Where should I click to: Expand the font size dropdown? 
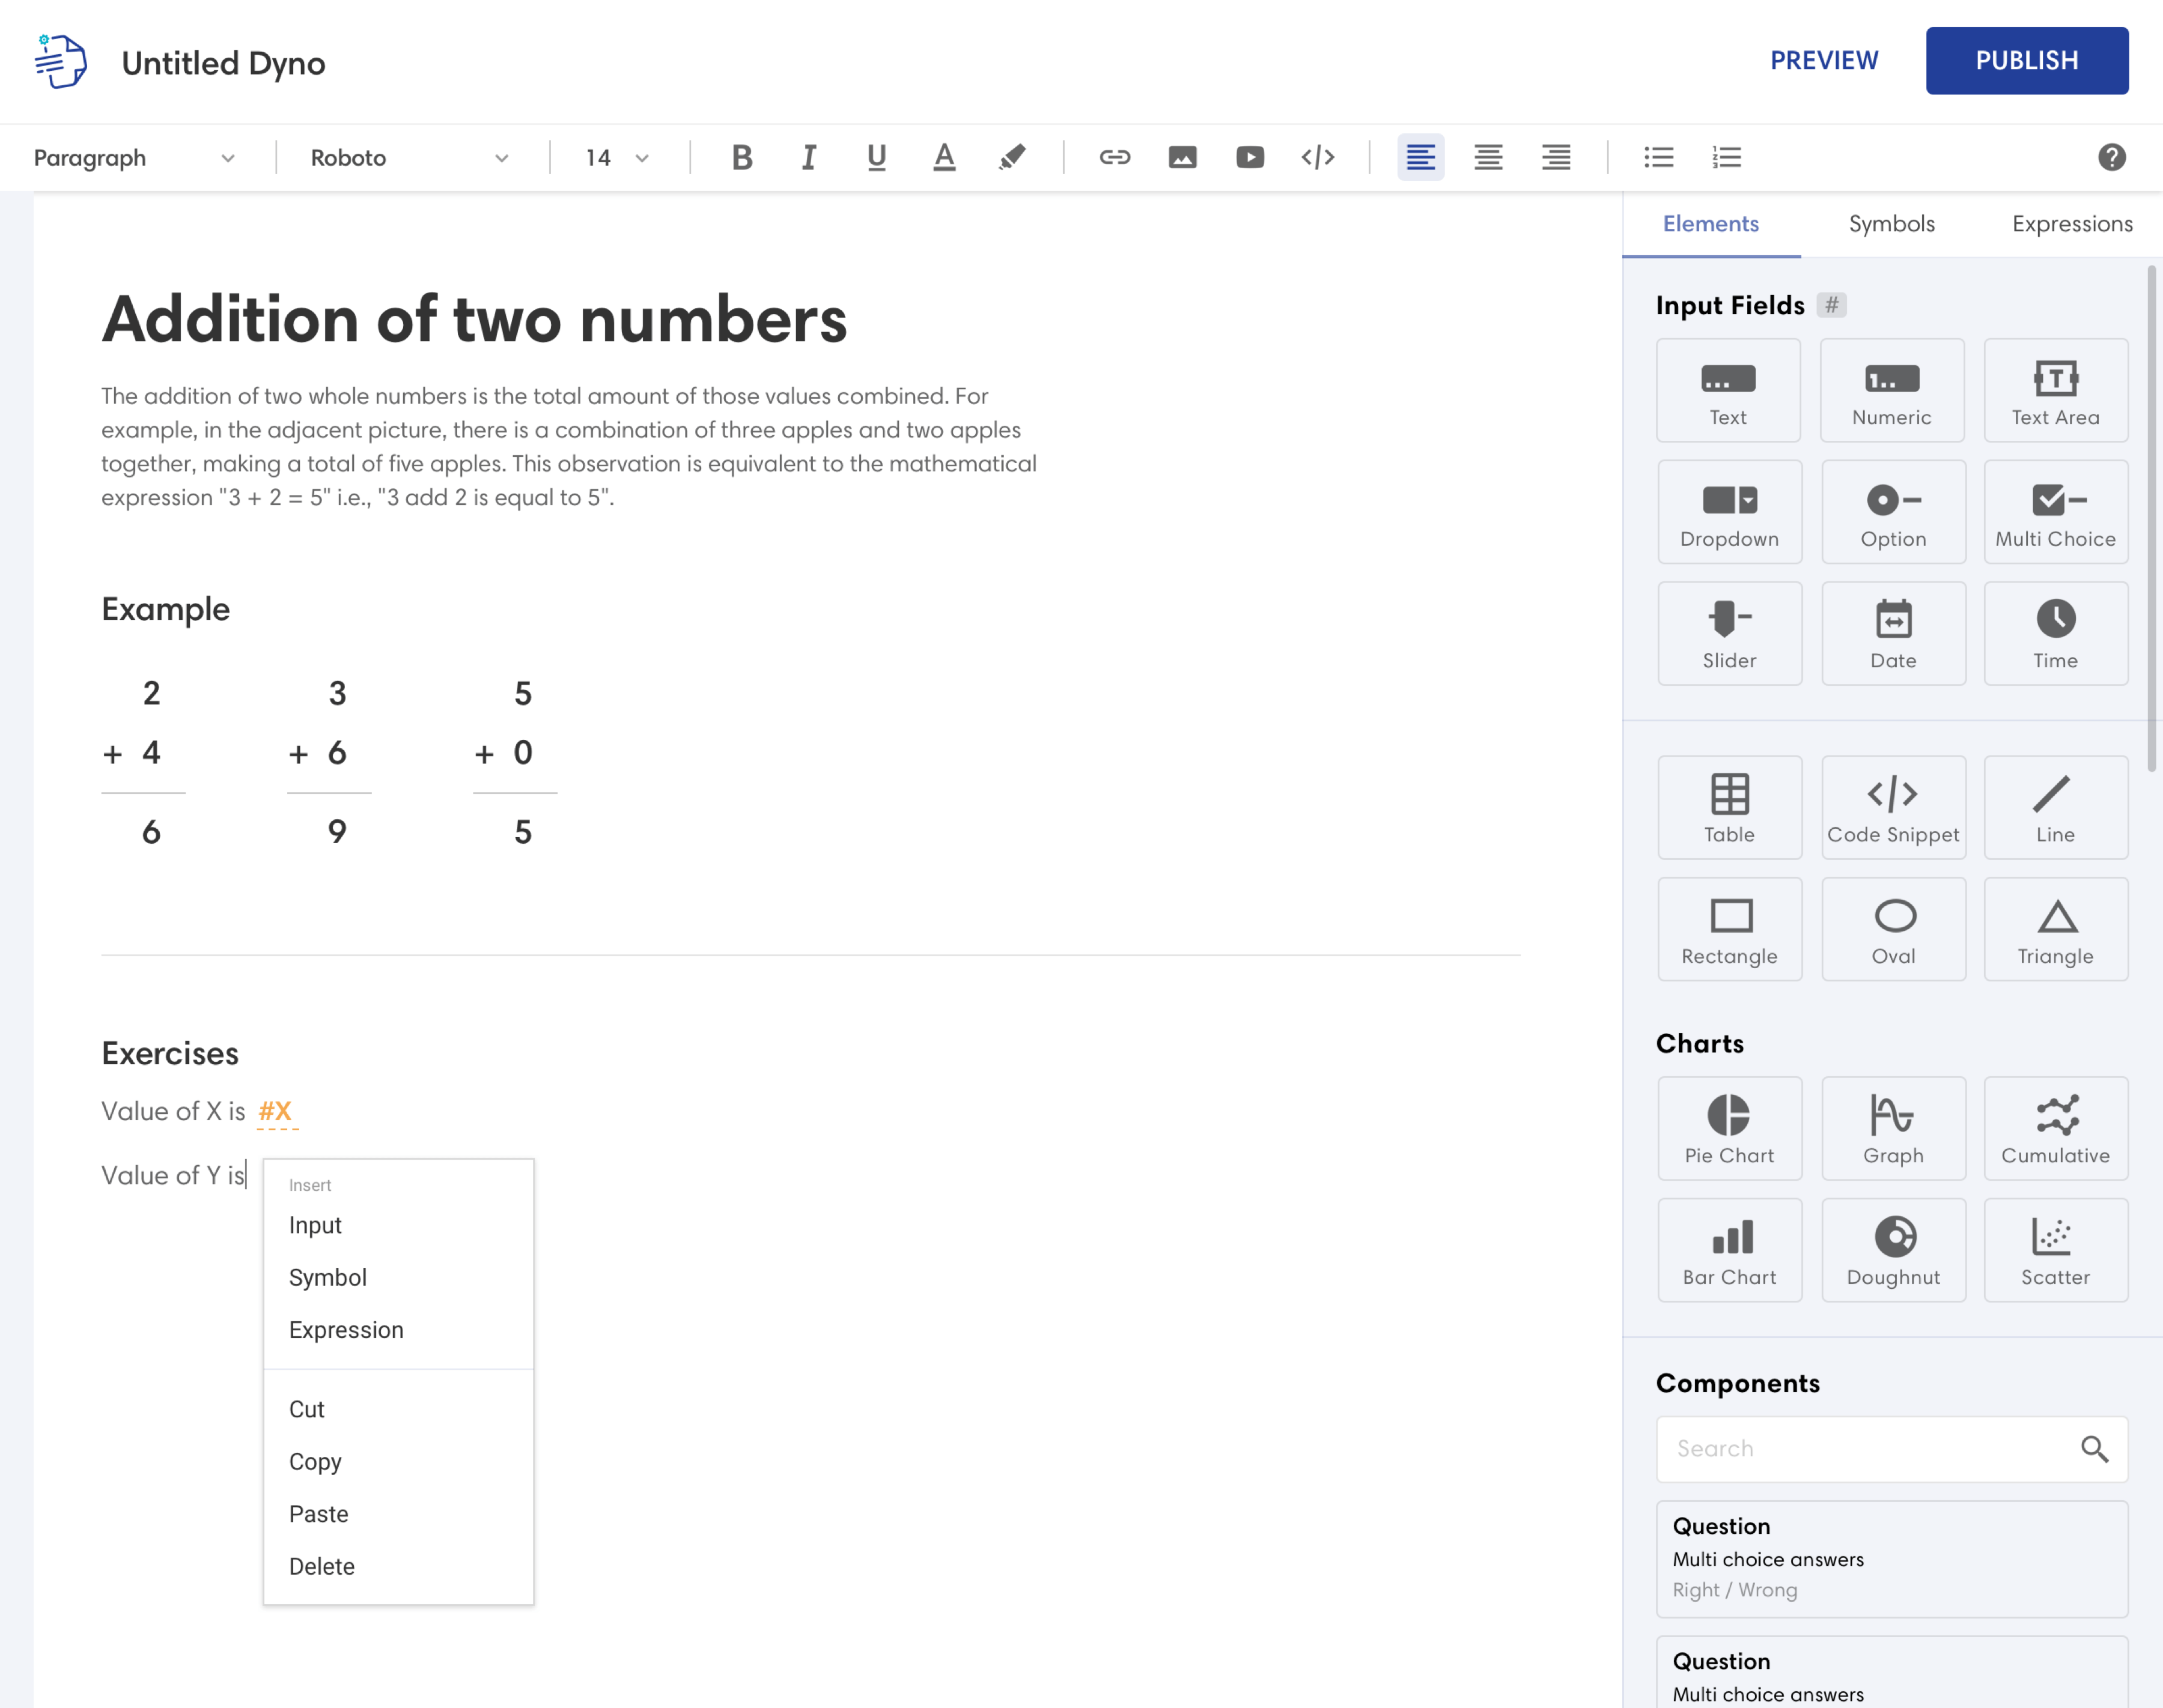point(614,157)
